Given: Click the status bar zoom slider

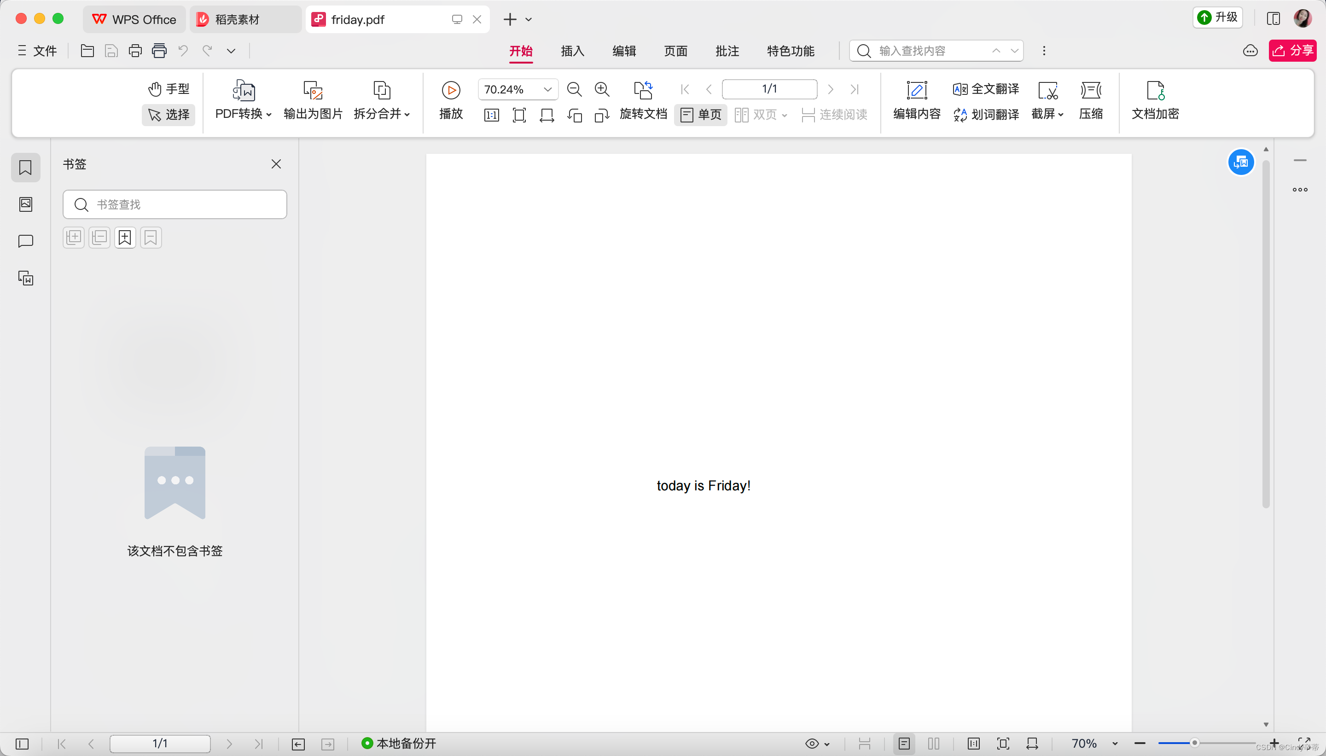Looking at the screenshot, I should [x=1194, y=743].
